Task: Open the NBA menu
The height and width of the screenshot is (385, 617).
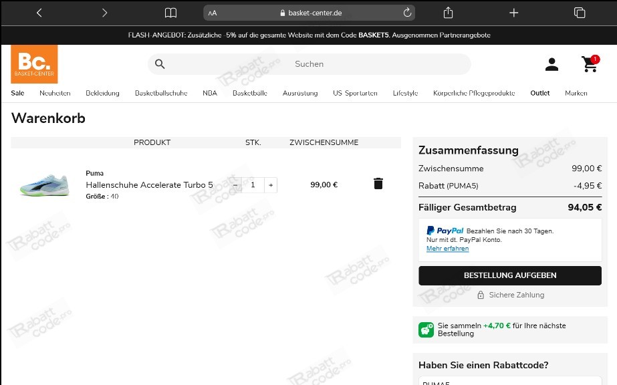Action: coord(210,93)
